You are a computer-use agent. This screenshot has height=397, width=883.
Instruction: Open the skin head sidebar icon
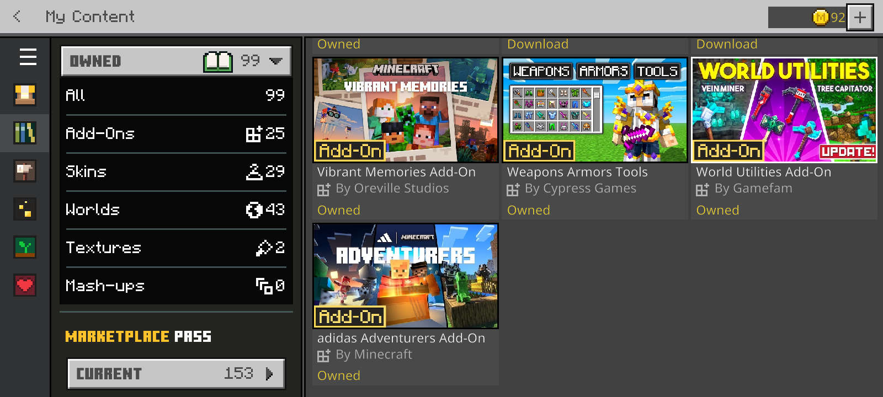(x=25, y=171)
